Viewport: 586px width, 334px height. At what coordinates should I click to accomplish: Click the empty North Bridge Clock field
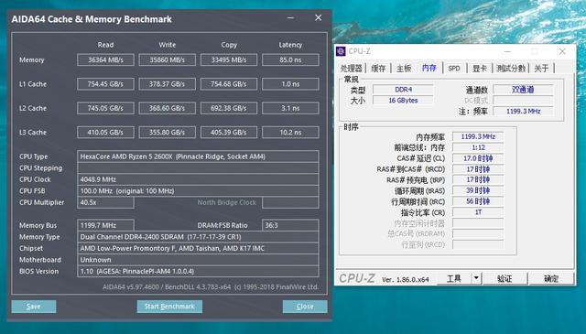[x=290, y=202]
